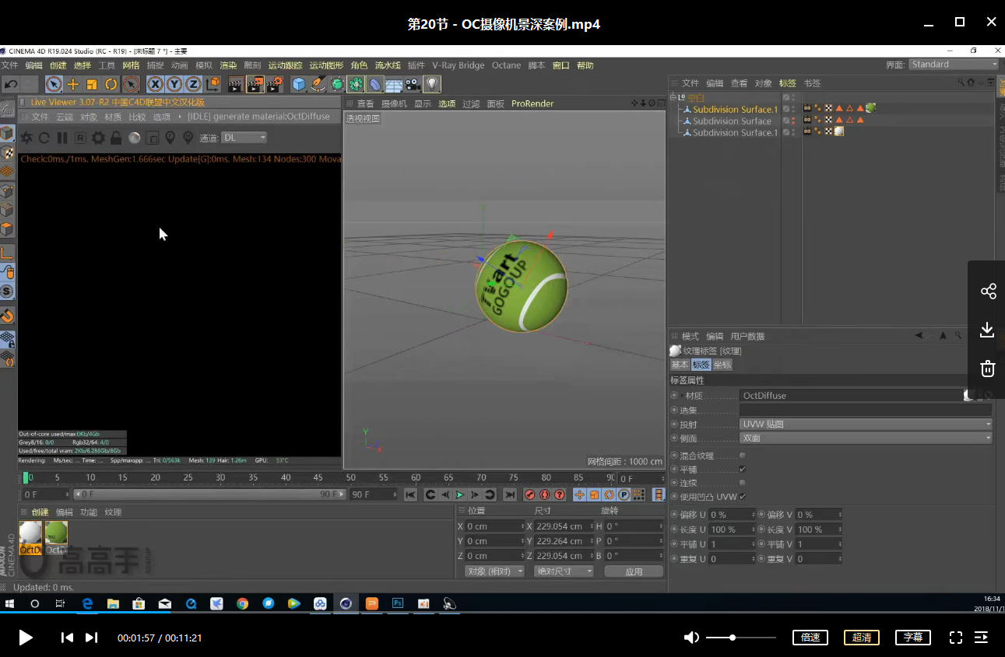This screenshot has height=657, width=1005.
Task: Pause rendering in Live Viewer
Action: pos(62,138)
